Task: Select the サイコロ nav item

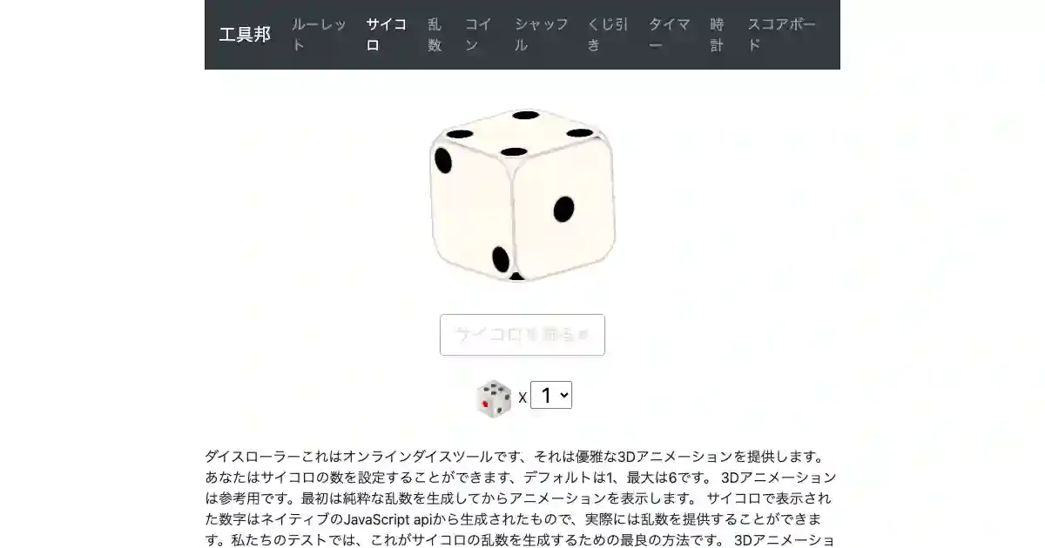Action: pyautogui.click(x=386, y=35)
